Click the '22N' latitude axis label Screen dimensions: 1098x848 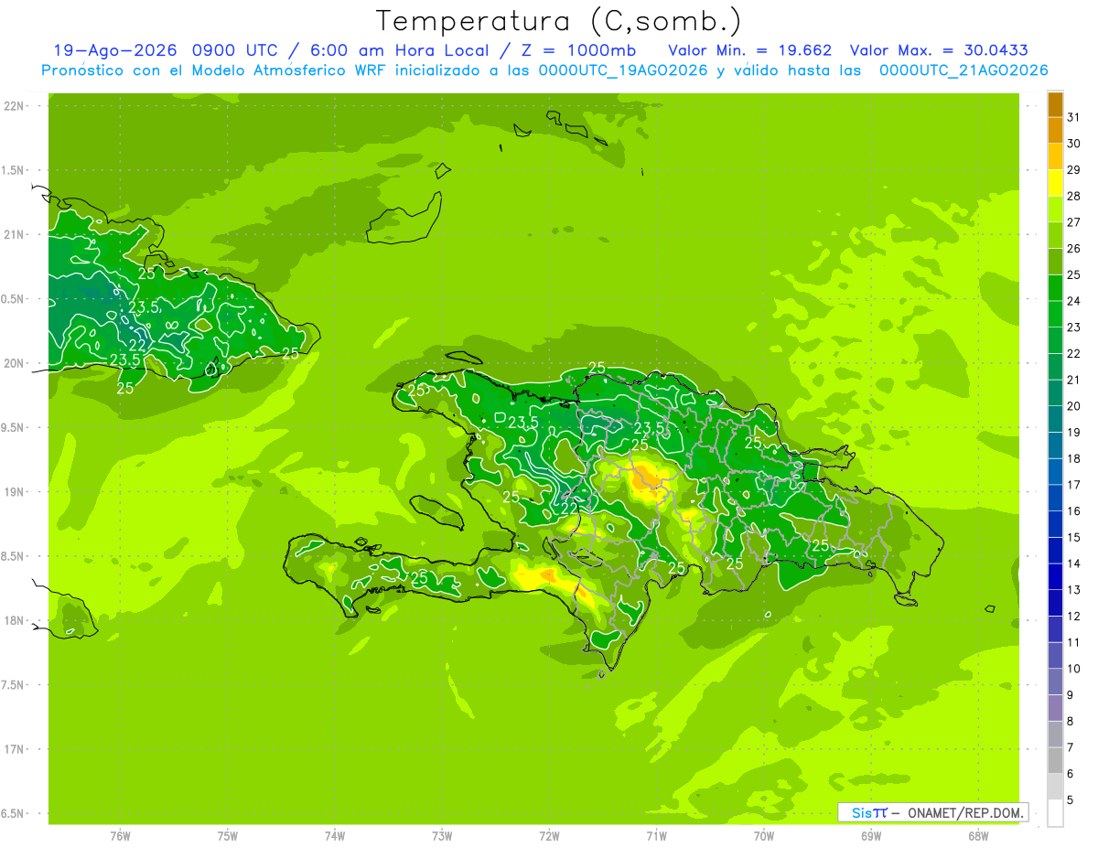click(15, 106)
